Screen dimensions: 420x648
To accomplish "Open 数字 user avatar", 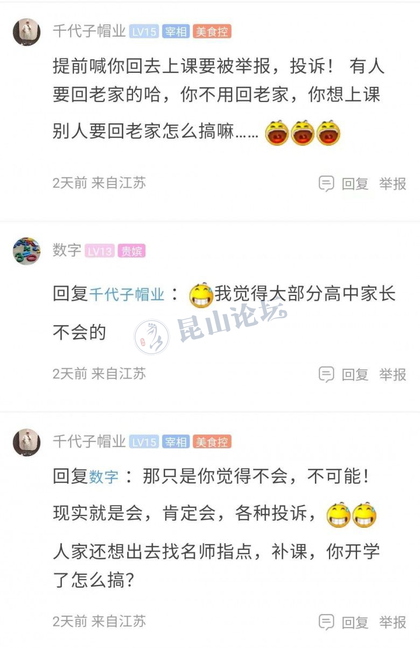I will pyautogui.click(x=26, y=251).
